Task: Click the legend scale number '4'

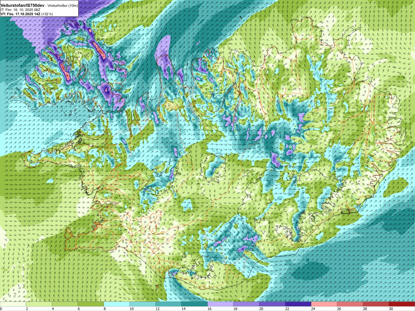Action: pyautogui.click(x=53, y=309)
